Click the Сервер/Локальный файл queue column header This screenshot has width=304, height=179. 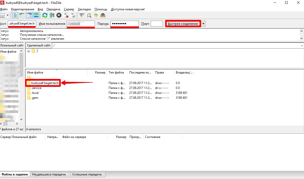(x=22, y=137)
